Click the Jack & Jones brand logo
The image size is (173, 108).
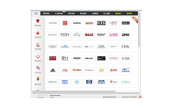(53, 23)
